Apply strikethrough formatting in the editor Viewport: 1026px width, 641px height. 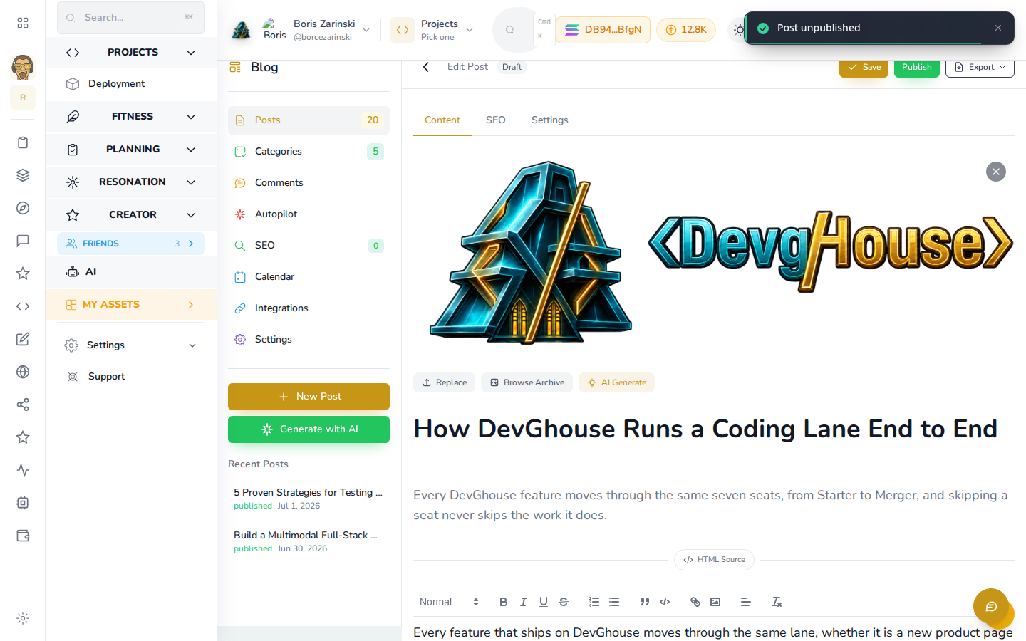(x=564, y=602)
